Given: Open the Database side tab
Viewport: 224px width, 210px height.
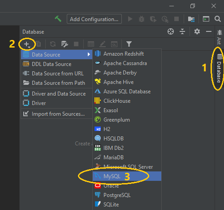Looking at the screenshot, I should [x=219, y=68].
